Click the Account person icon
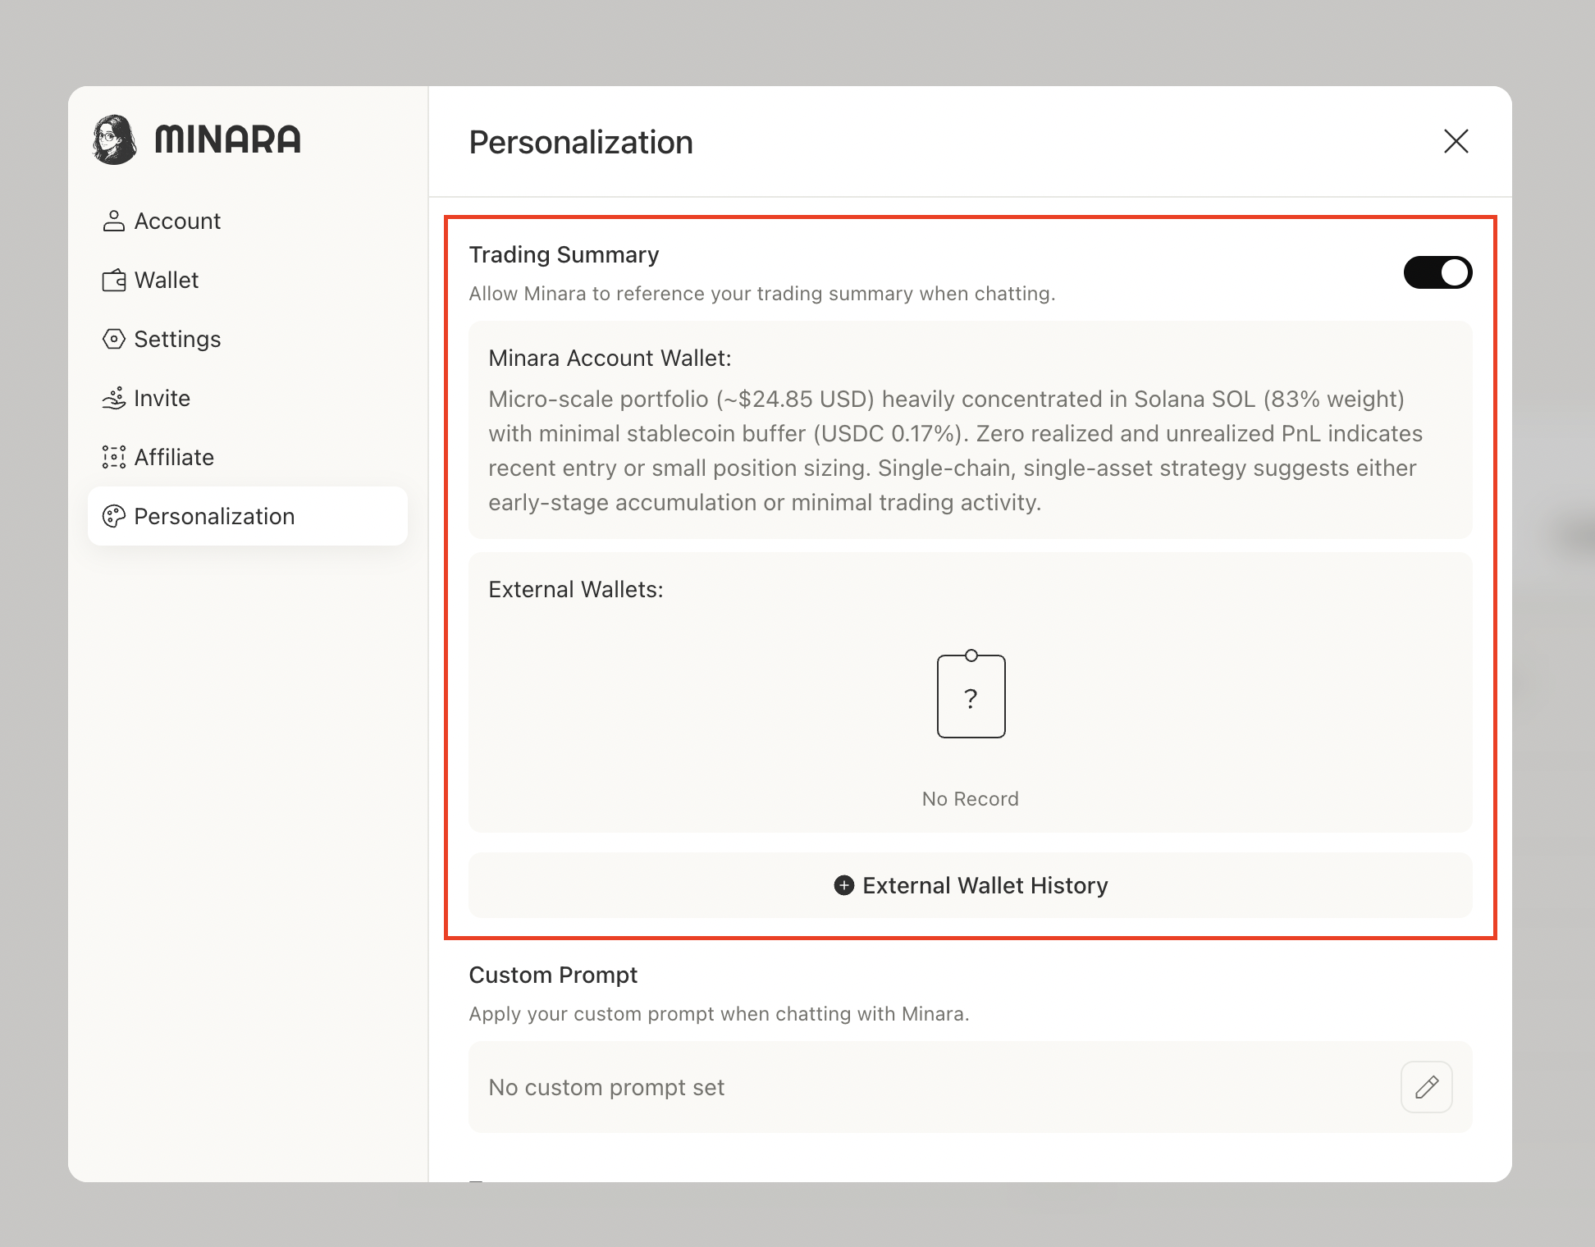The height and width of the screenshot is (1247, 1595). coord(113,221)
